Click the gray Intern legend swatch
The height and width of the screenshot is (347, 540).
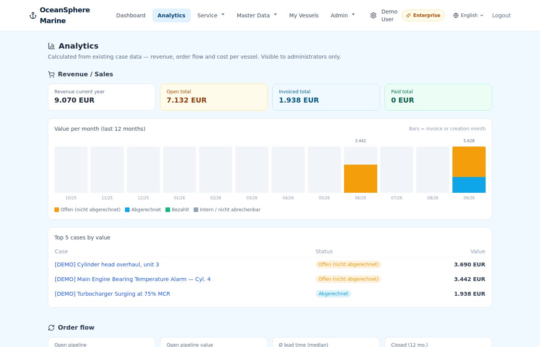(x=196, y=210)
